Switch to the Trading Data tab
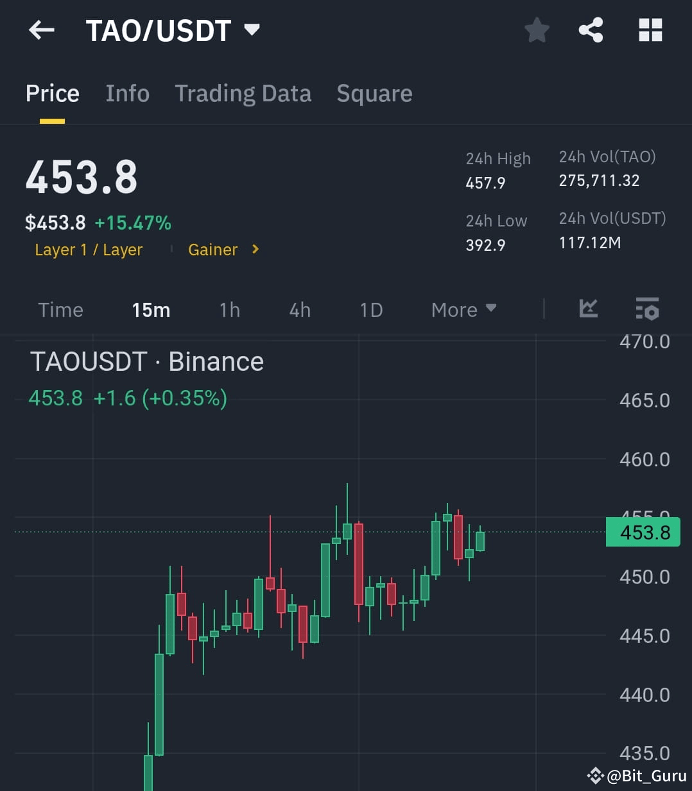This screenshot has width=692, height=791. point(243,93)
